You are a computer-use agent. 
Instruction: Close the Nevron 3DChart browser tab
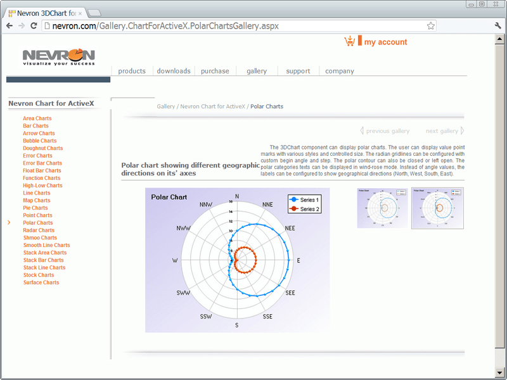(x=80, y=13)
